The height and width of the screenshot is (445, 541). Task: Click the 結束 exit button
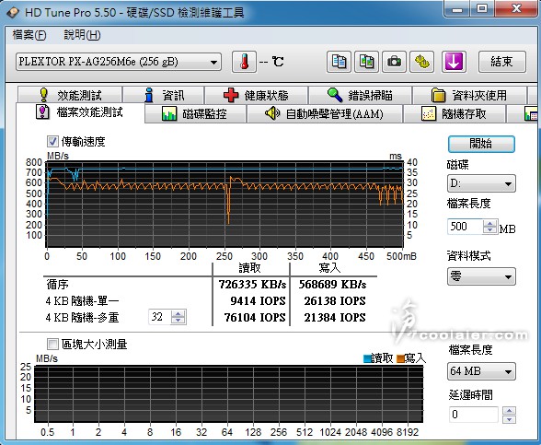(x=502, y=62)
